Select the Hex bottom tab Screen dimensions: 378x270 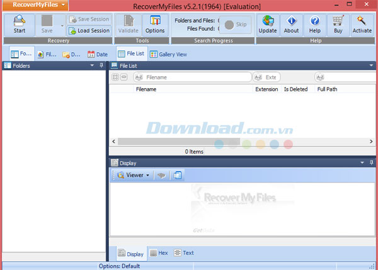pos(159,253)
